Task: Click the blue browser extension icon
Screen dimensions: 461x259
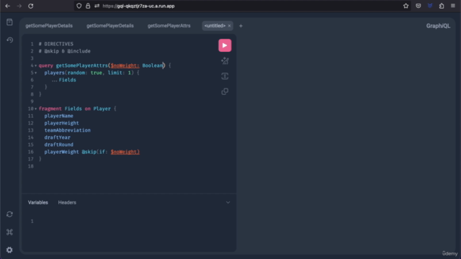Action: (430, 6)
